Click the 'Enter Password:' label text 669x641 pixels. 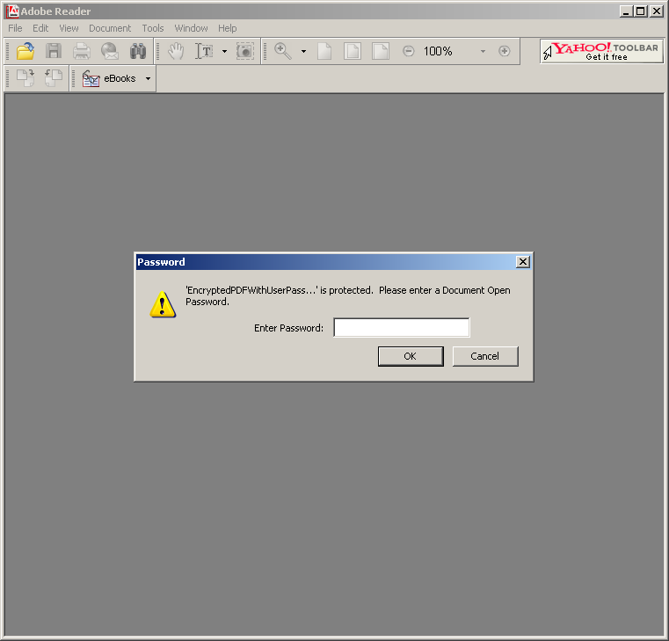[x=288, y=328]
